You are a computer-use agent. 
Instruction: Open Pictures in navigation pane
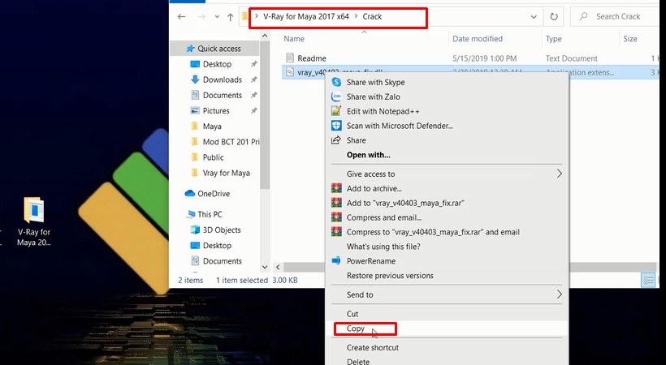pyautogui.click(x=216, y=111)
